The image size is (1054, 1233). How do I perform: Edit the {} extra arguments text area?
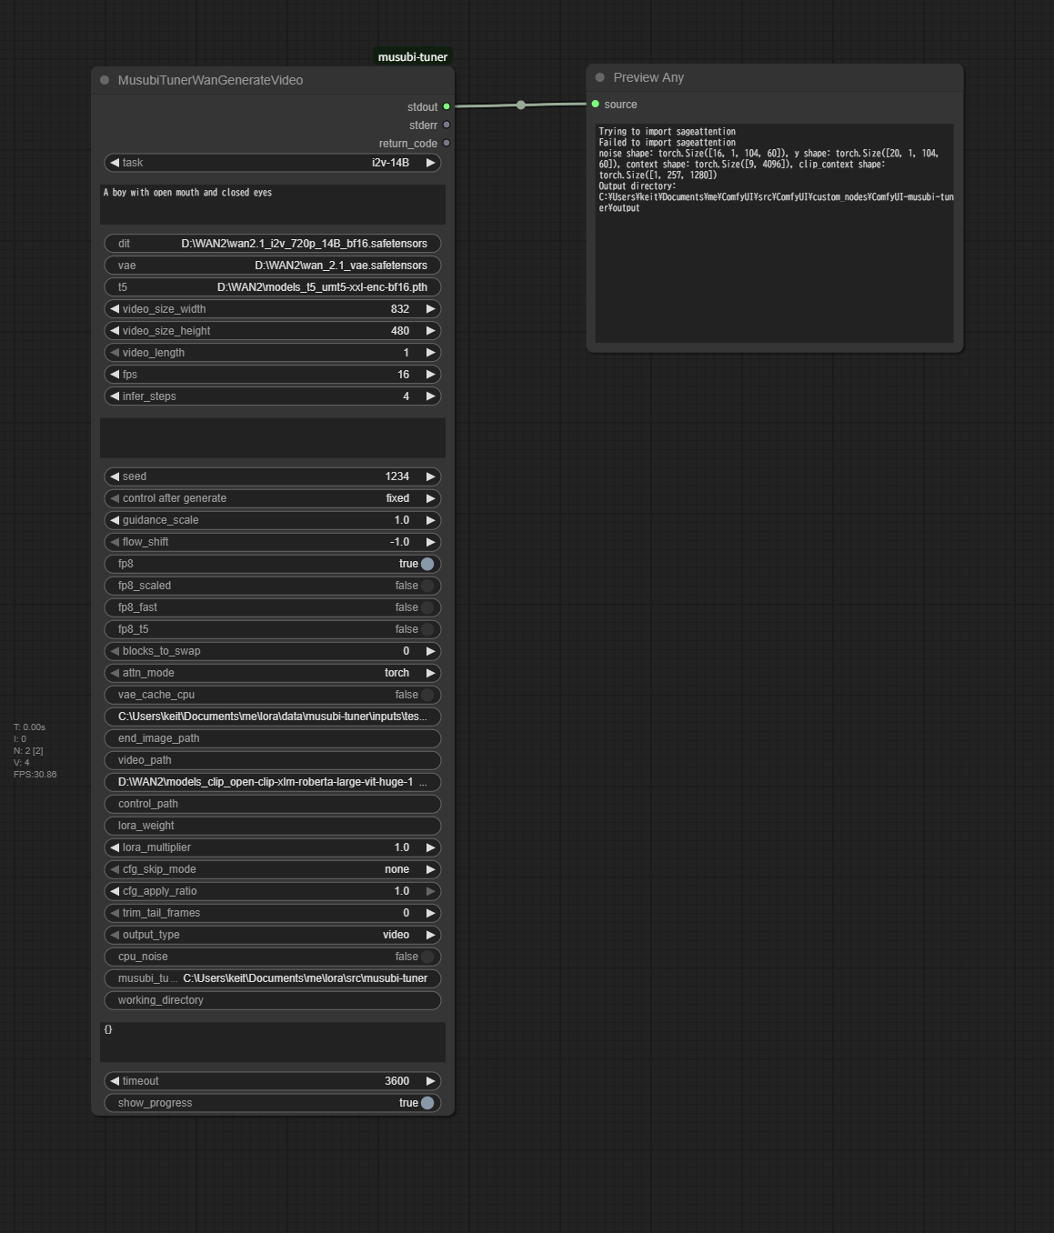273,1042
